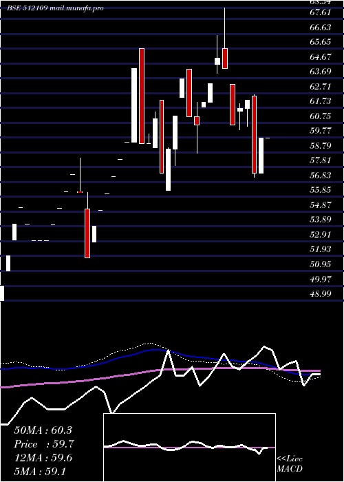The height and width of the screenshot is (482, 344).
Task: Select the 65.65 price axis label
Action: (321, 42)
